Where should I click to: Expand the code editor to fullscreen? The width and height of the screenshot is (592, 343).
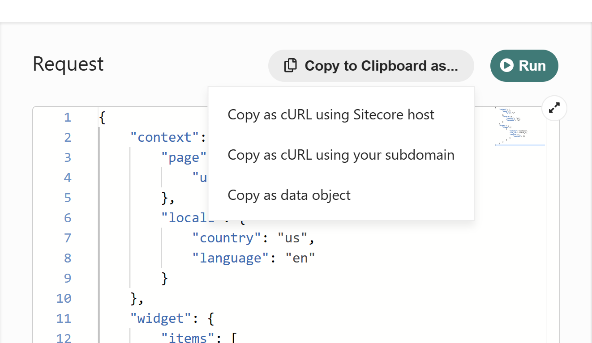click(x=554, y=108)
